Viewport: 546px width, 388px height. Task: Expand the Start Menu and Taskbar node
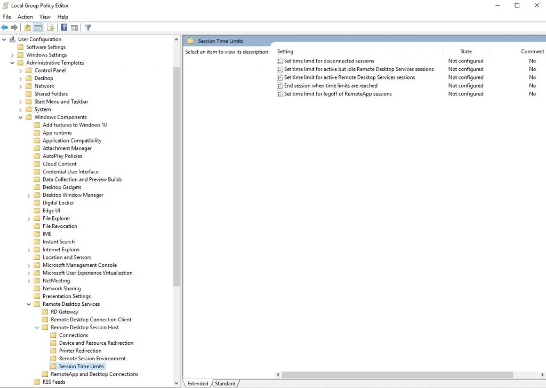pyautogui.click(x=21, y=102)
